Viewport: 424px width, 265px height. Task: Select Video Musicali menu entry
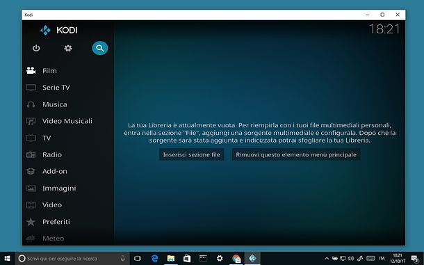(68, 121)
